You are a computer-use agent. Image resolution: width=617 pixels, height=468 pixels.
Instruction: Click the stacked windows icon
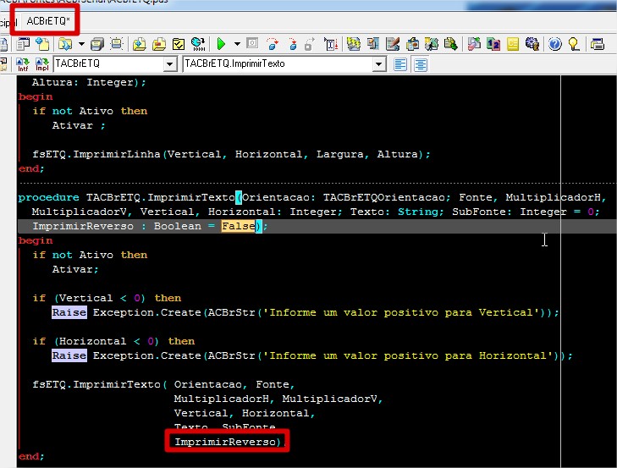(x=598, y=44)
